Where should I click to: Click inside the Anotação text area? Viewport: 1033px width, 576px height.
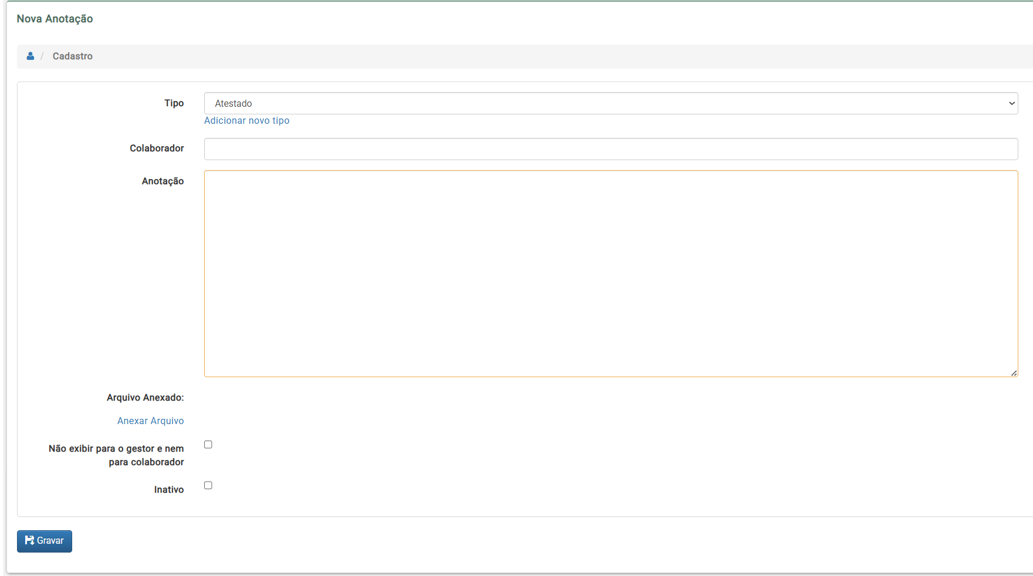click(611, 273)
